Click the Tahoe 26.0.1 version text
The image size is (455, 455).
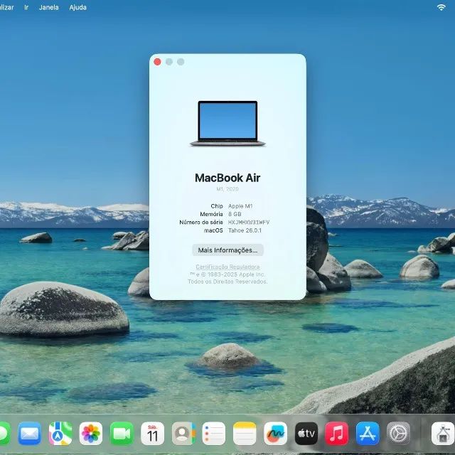tap(245, 230)
